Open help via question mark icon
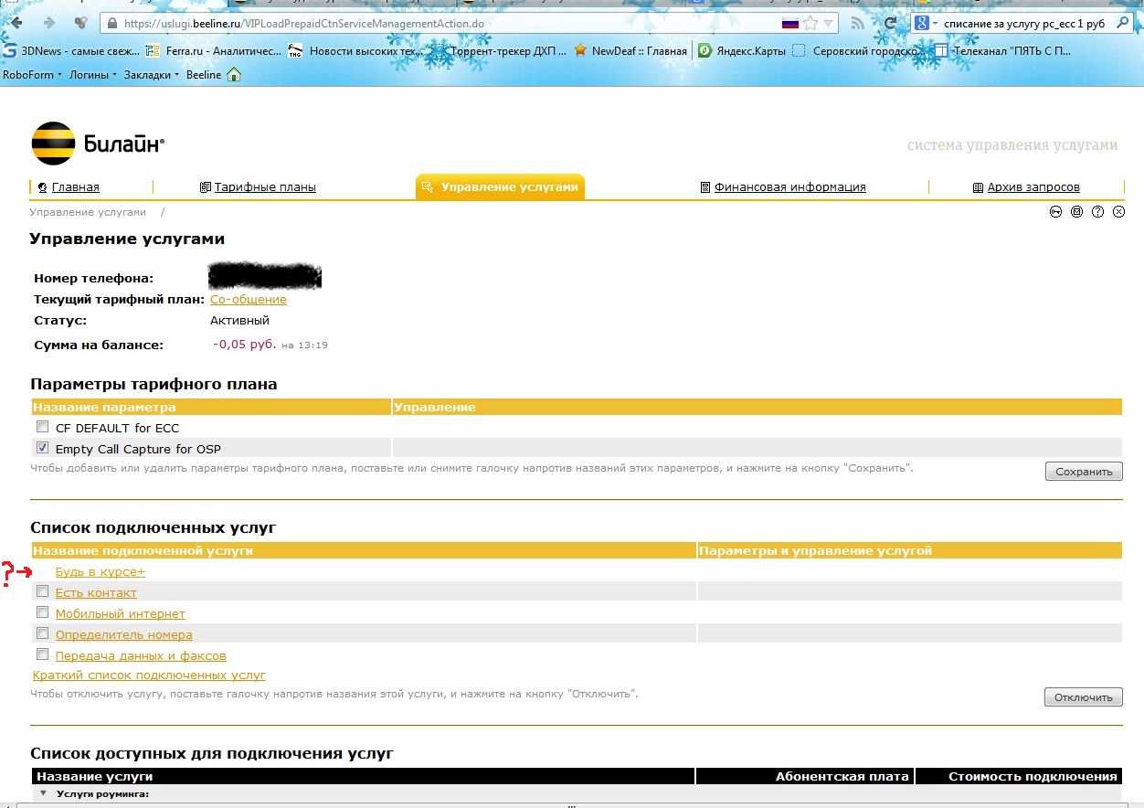Viewport: 1144px width, 808px height. (x=1097, y=212)
